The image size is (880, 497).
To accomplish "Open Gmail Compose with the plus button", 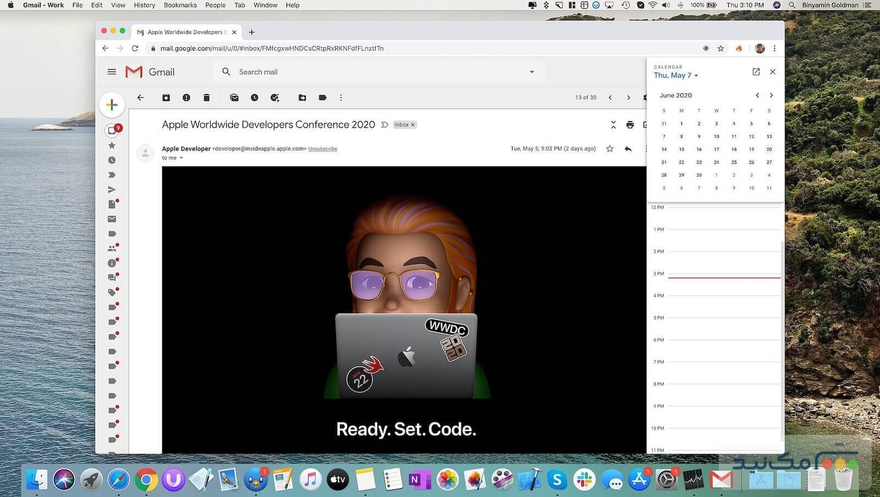I will point(112,104).
